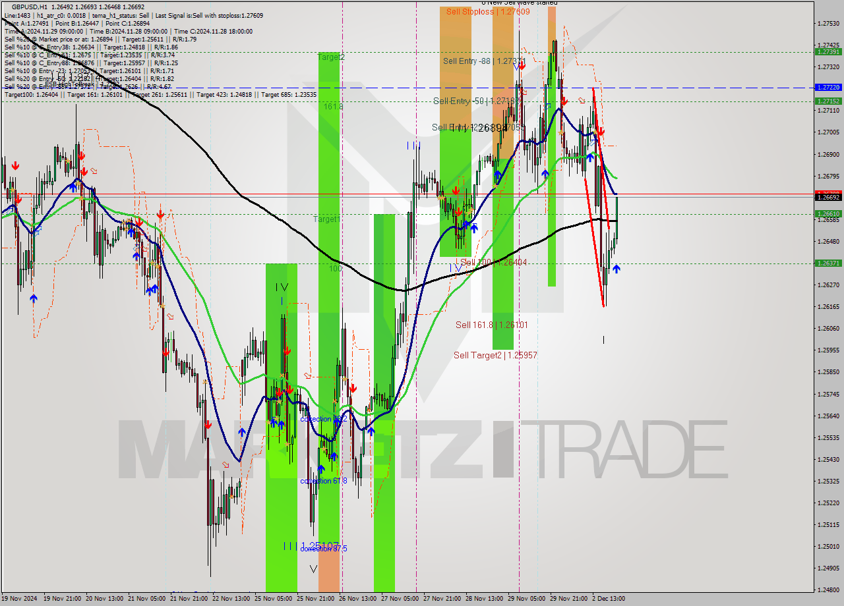
Task: Click the '22 Nov 13:00' time label
Action: [231, 599]
